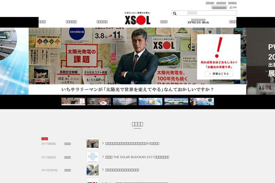
Task: Click the gray highlighted button beside EN
Action: (219, 8)
